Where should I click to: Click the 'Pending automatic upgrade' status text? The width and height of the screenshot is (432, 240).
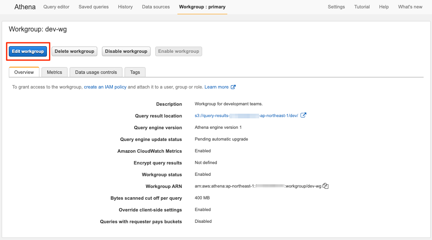[x=221, y=139]
